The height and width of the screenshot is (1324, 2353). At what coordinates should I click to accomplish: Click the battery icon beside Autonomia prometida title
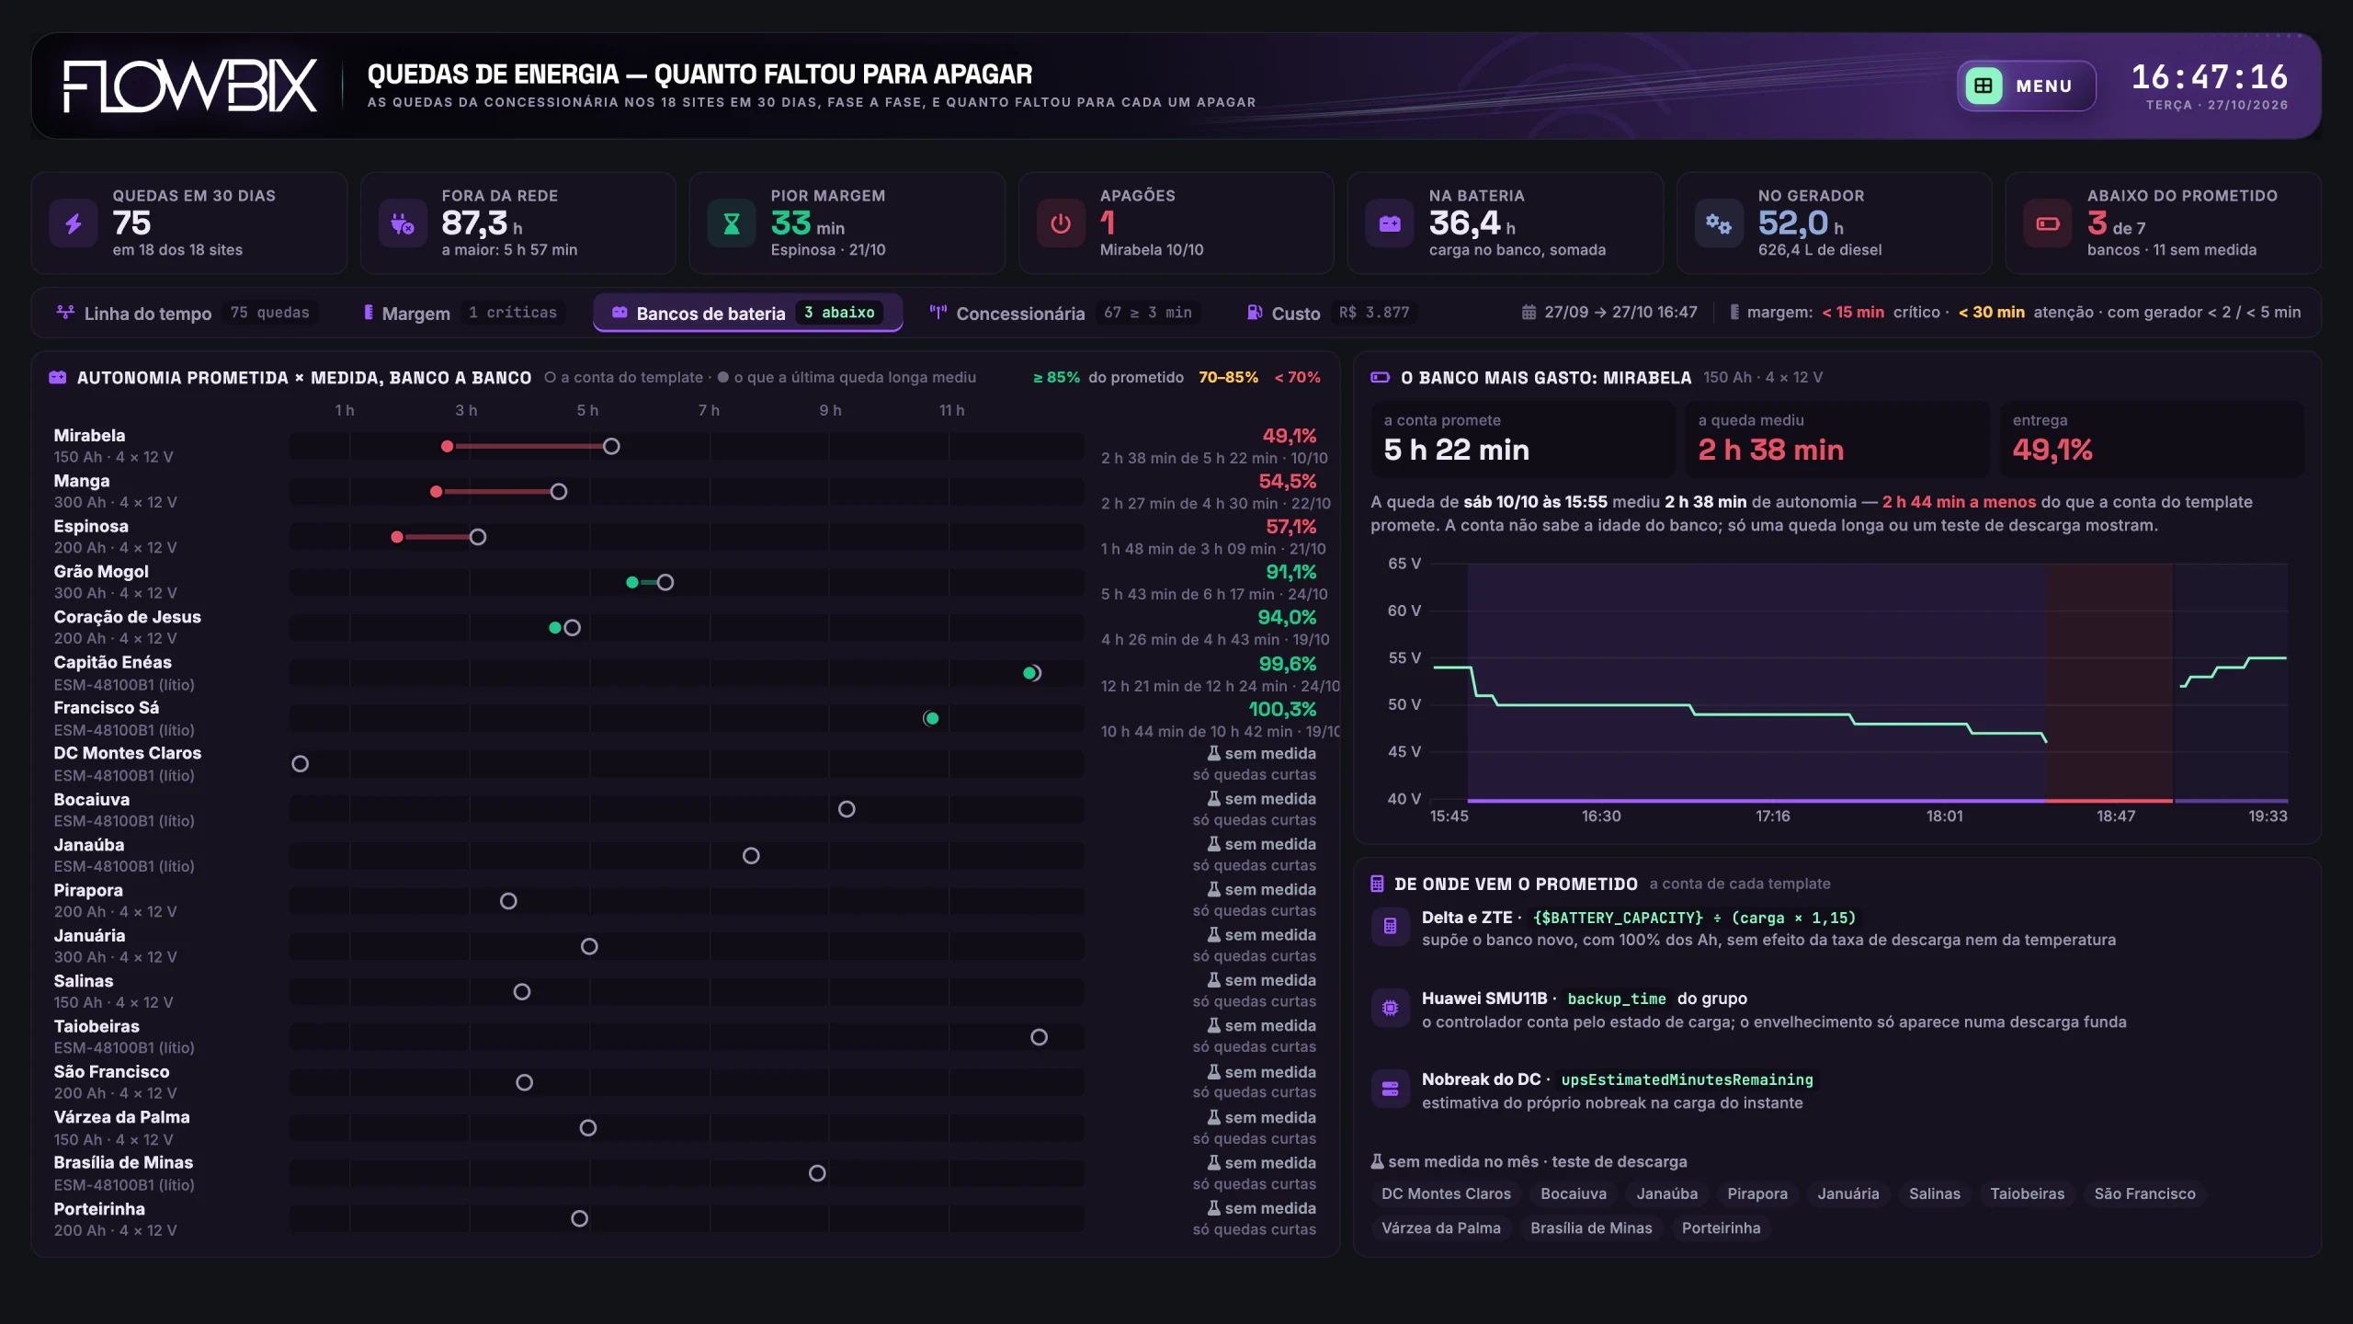tap(58, 377)
